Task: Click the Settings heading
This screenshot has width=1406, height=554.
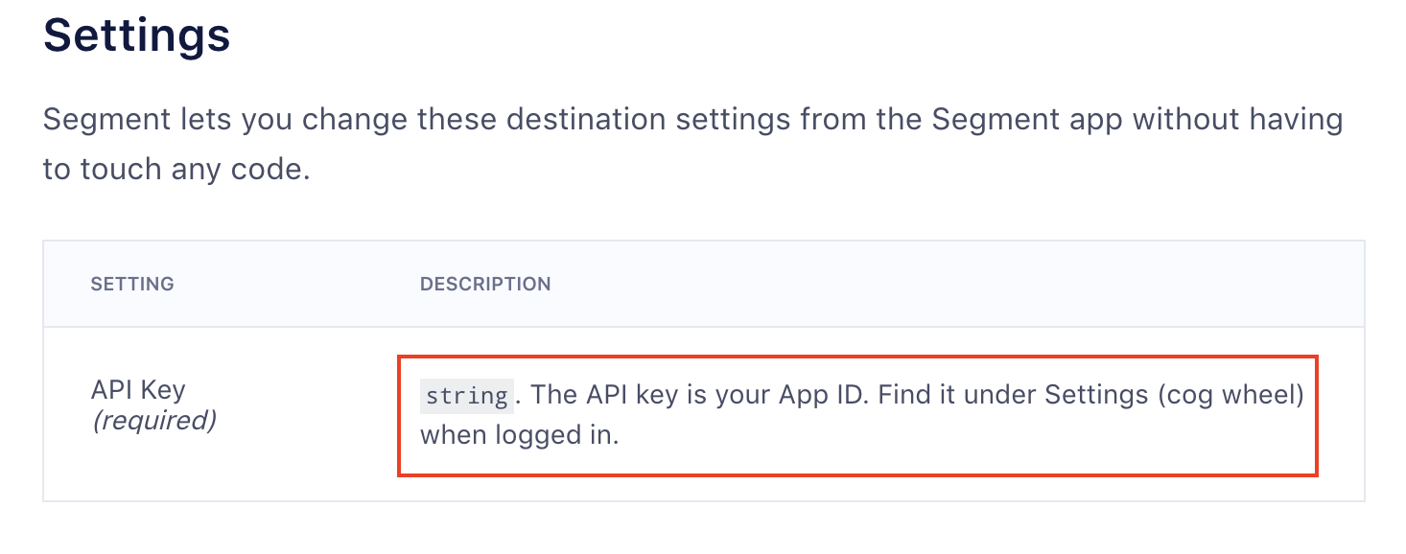Action: (x=137, y=35)
